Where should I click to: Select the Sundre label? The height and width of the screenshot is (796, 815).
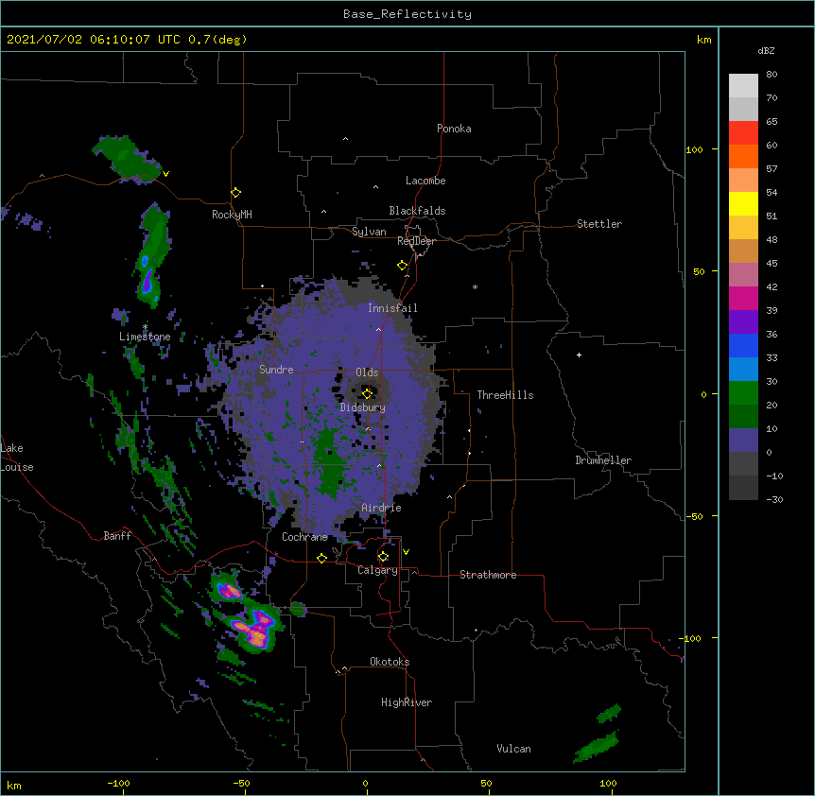[276, 370]
